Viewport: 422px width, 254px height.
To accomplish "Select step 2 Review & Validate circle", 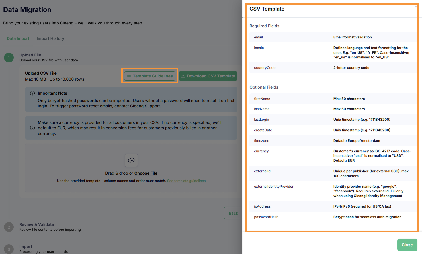I will (9, 227).
